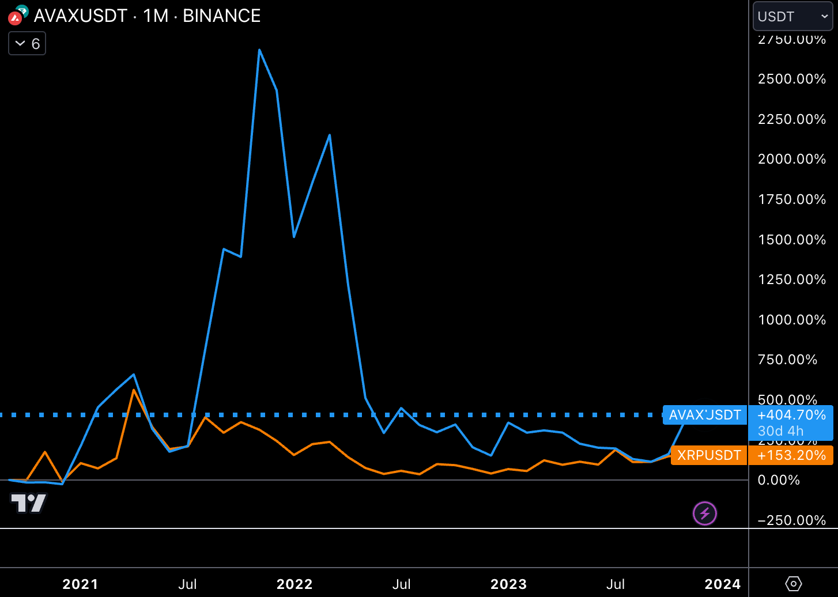Click the 750.00% scale label
838x597 pixels.
[787, 360]
